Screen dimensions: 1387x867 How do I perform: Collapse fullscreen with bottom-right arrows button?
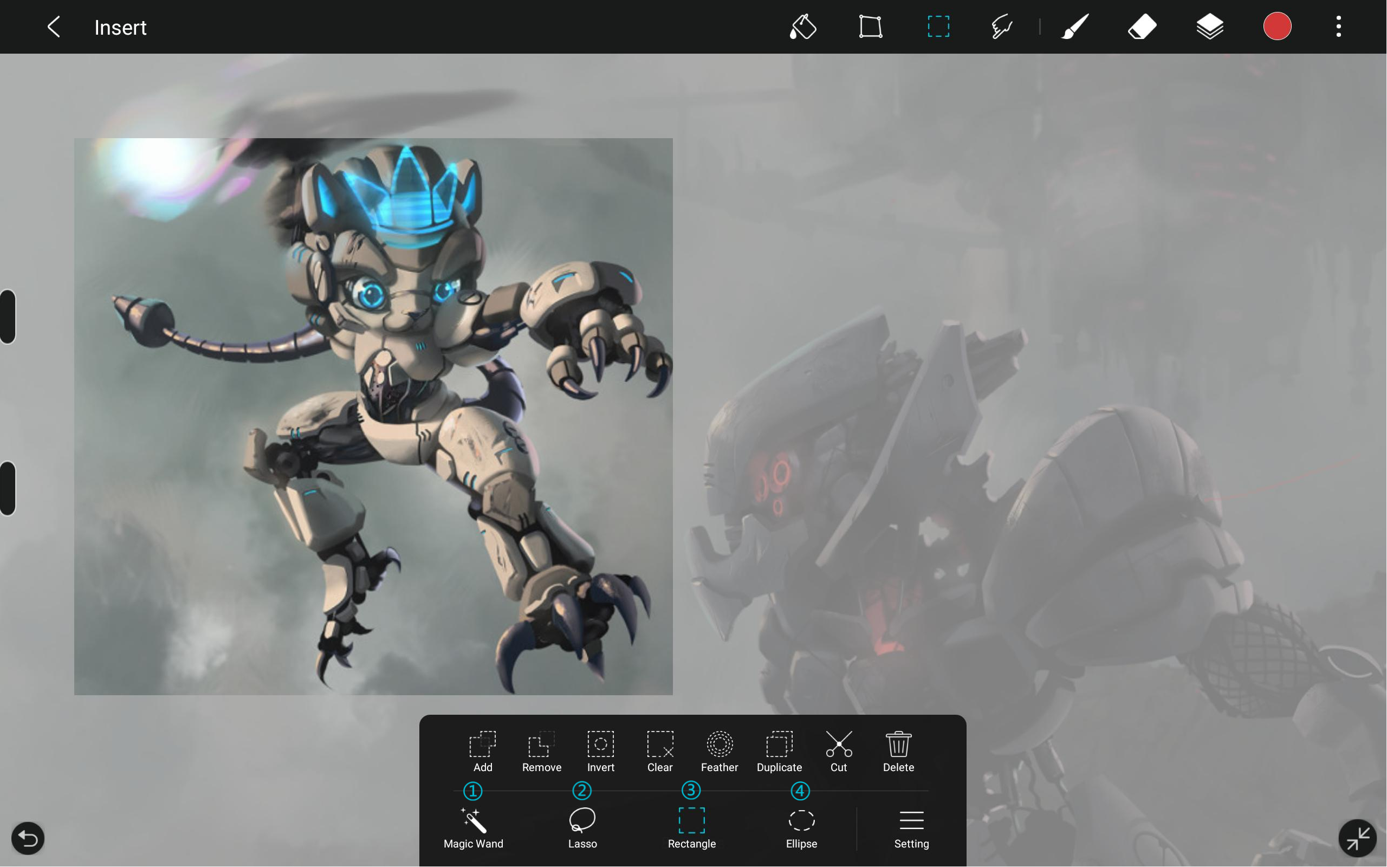[x=1357, y=838]
